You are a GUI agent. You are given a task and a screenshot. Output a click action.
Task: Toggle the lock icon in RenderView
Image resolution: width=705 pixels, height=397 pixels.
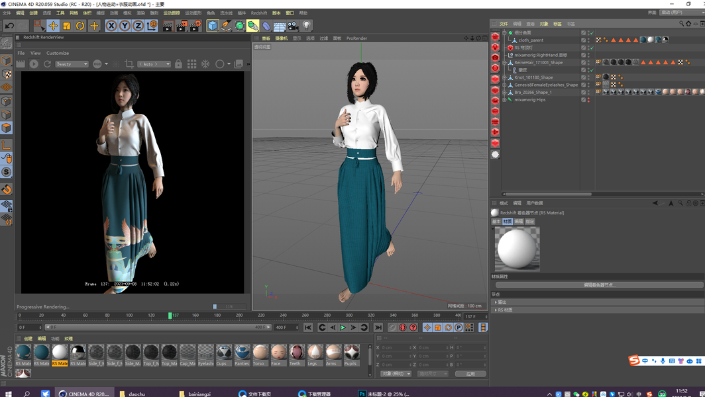[x=178, y=64]
